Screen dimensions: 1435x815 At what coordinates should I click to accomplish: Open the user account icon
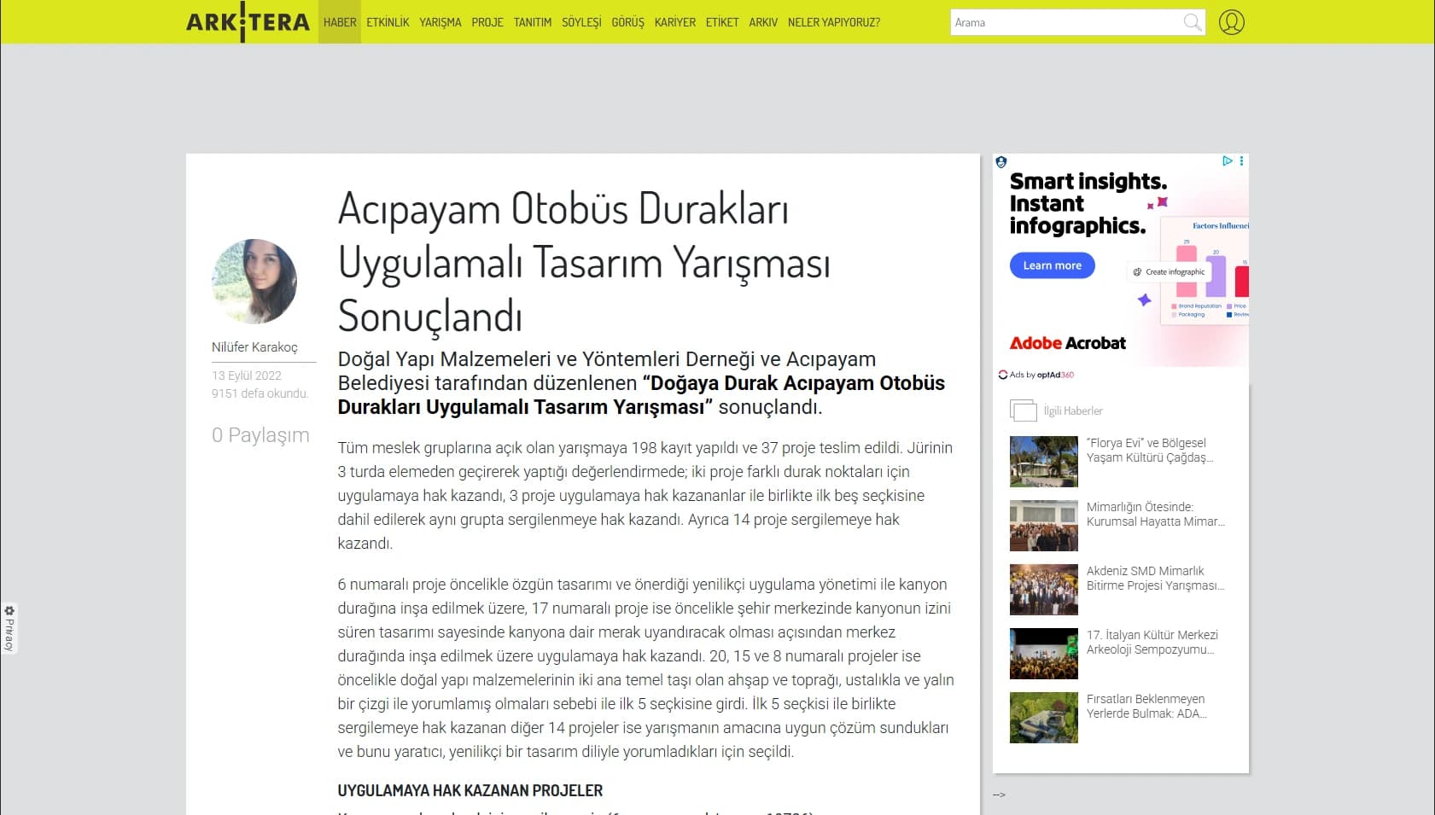(1231, 22)
